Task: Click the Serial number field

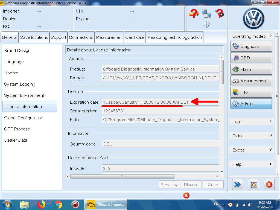Action: pyautogui.click(x=161, y=111)
